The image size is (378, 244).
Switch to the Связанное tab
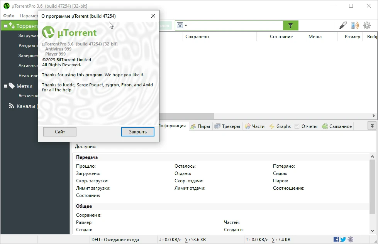337,126
